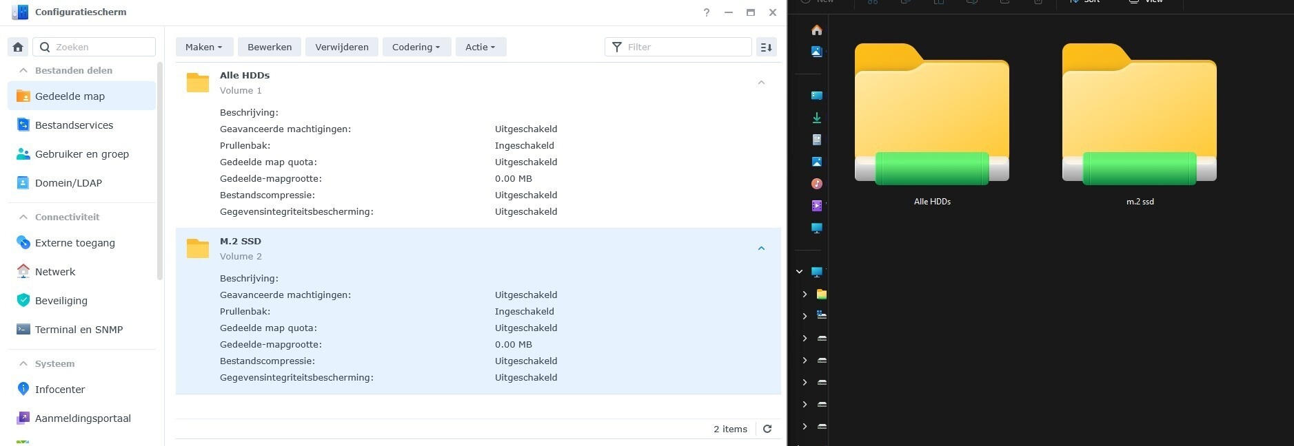
Task: Open Pictures in the Explorer sidebar
Action: coord(817,162)
